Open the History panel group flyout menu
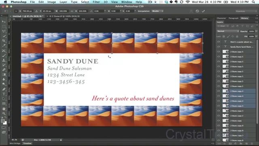This screenshot has height=146, width=259. click(256, 18)
